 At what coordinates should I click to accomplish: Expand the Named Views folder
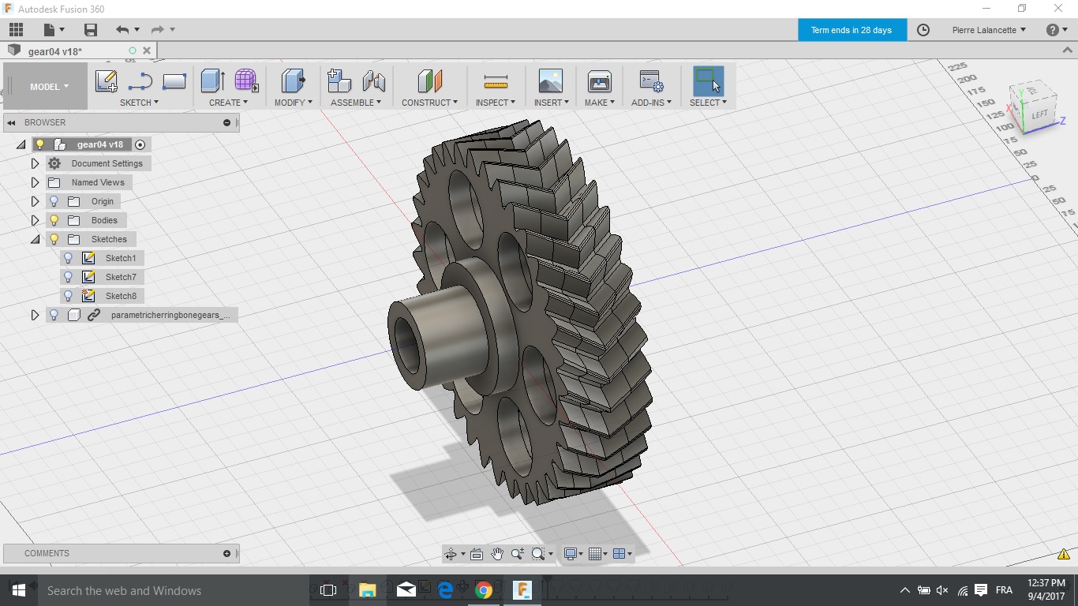35,182
